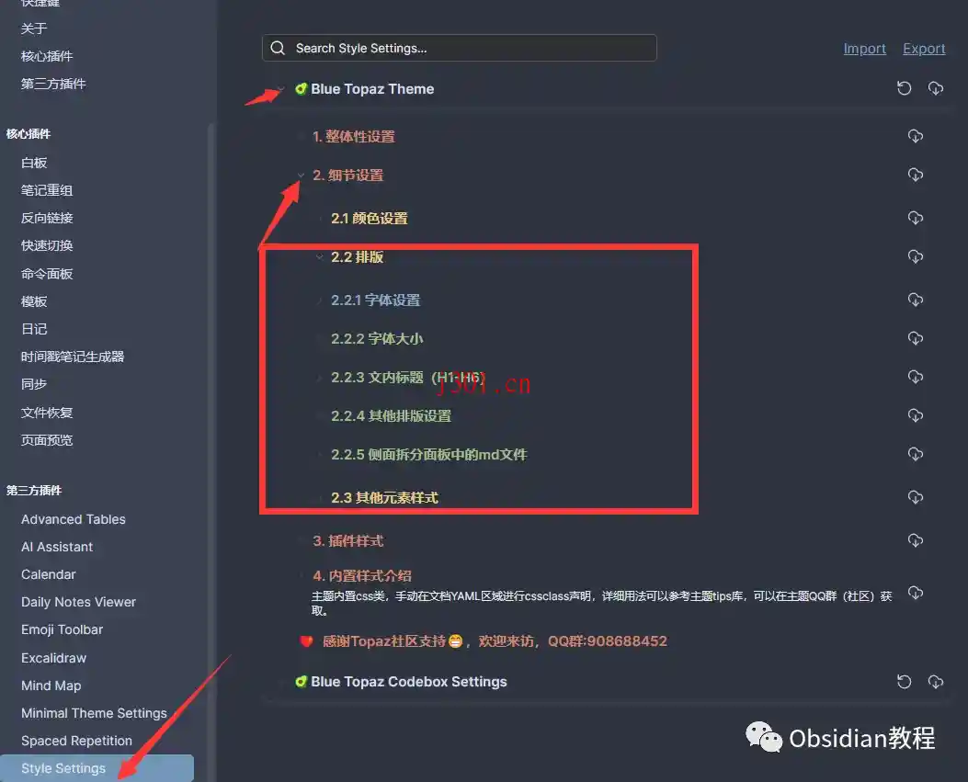Export Blue Topaz Theme settings icon
The image size is (968, 782).
click(935, 88)
